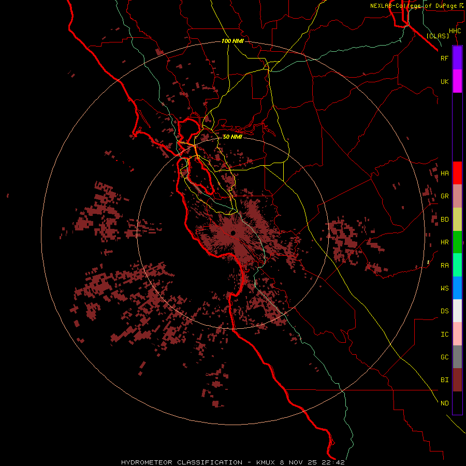Click the BI dark red legend swatch
The width and height of the screenshot is (466, 466).
pos(457,380)
